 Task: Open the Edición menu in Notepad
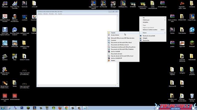click(x=46, y=14)
